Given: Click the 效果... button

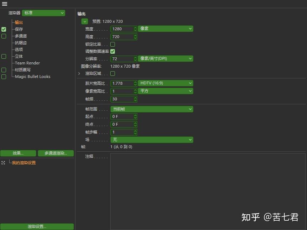Looking at the screenshot, I should (x=18, y=153).
